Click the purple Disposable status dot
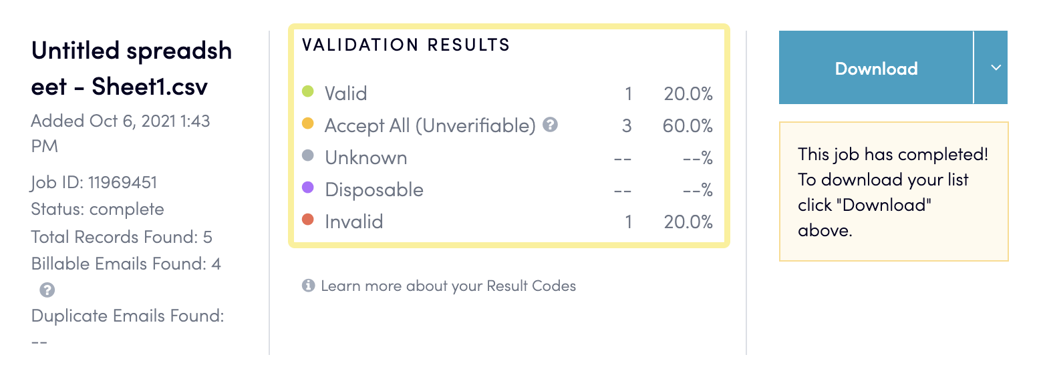 coord(309,189)
